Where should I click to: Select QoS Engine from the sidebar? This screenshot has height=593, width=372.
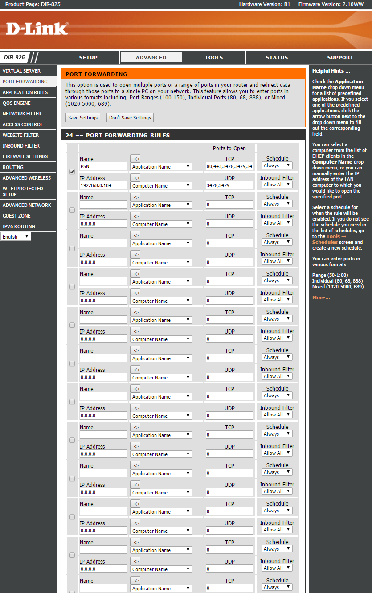(16, 103)
